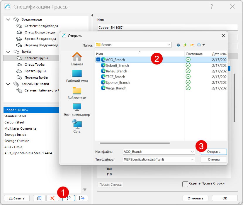
Task: Toggle the Скрыть Пустые Строки checkbox
Action: (x=185, y=184)
